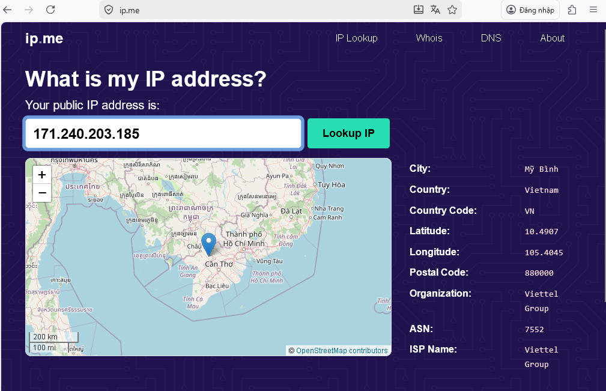
Task: Click the translate page icon
Action: point(435,10)
